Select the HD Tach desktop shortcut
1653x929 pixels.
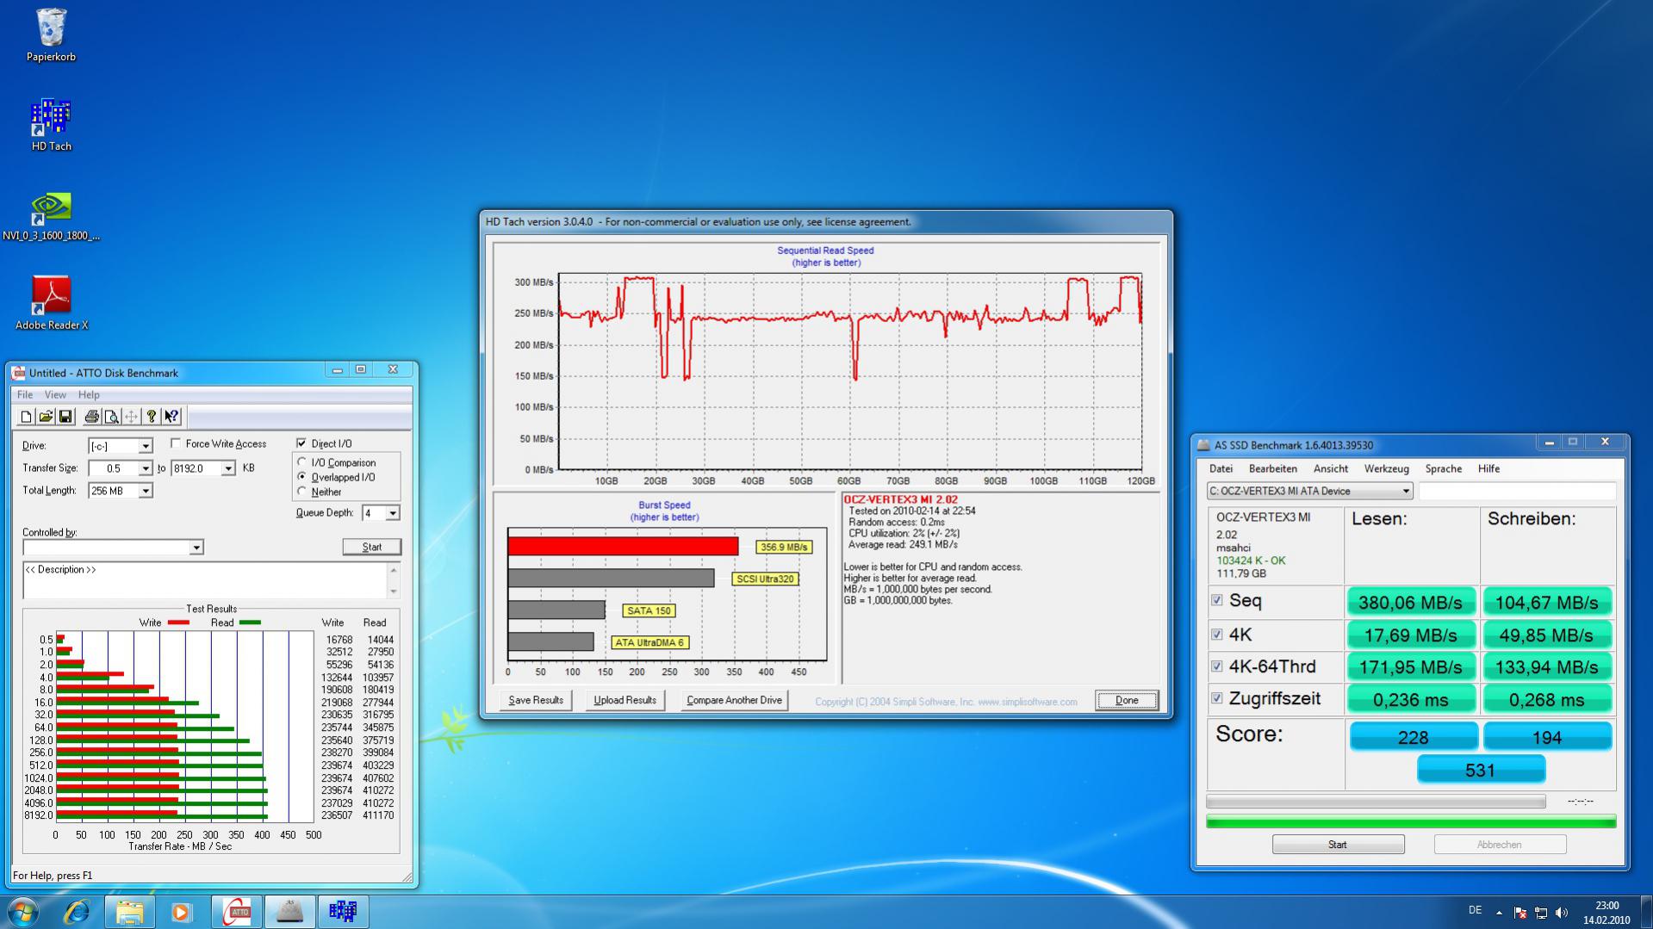click(51, 126)
